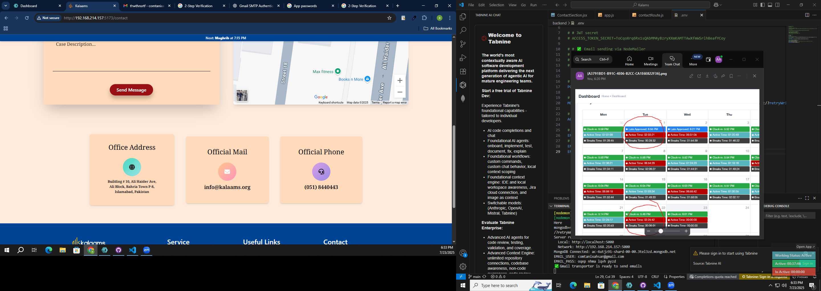Click the share arrow icon in Zoom image viewer

[x=723, y=76]
